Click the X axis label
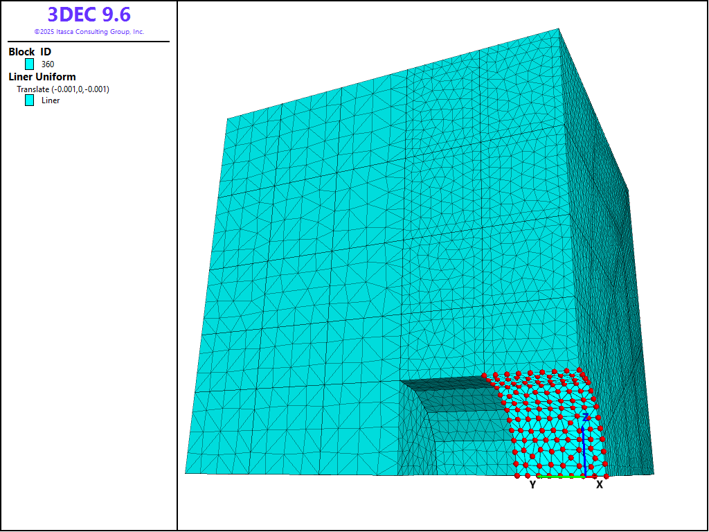 (600, 485)
